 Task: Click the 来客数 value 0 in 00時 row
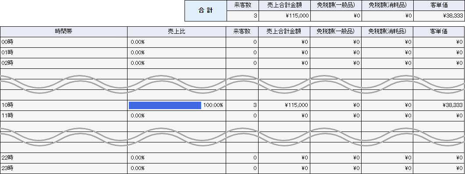(x=255, y=42)
